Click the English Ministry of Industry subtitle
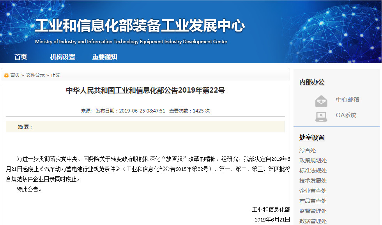 [131, 42]
